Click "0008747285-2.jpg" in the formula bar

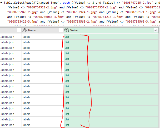click(x=137, y=3)
